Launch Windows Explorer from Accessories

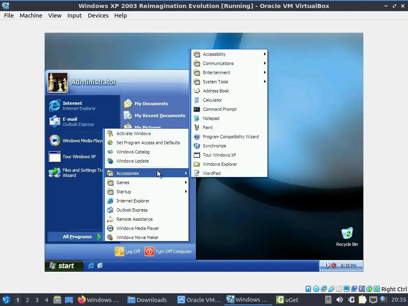coord(229,164)
